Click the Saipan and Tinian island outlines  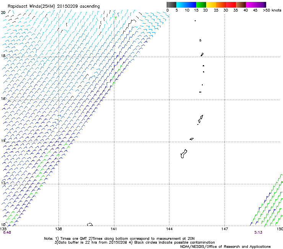tap(200, 120)
